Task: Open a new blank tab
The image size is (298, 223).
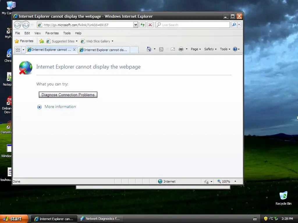Action: 134,50
